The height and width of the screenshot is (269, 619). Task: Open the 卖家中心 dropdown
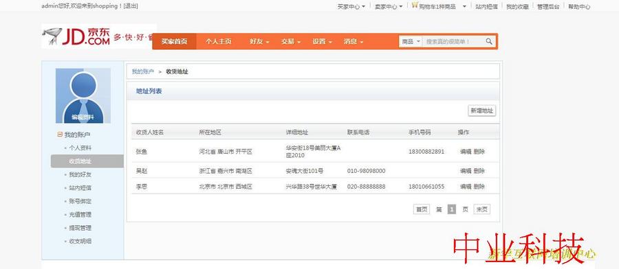click(389, 7)
